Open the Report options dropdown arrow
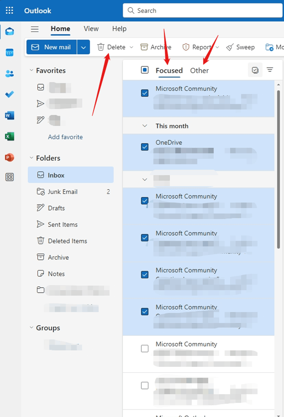 pos(217,47)
